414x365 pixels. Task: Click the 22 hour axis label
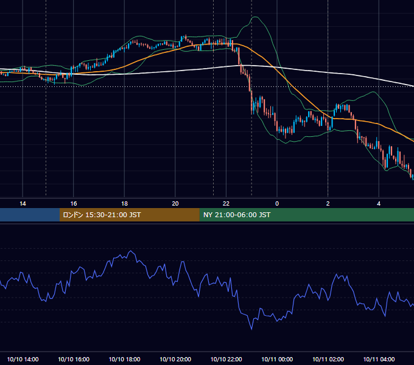tap(226, 204)
